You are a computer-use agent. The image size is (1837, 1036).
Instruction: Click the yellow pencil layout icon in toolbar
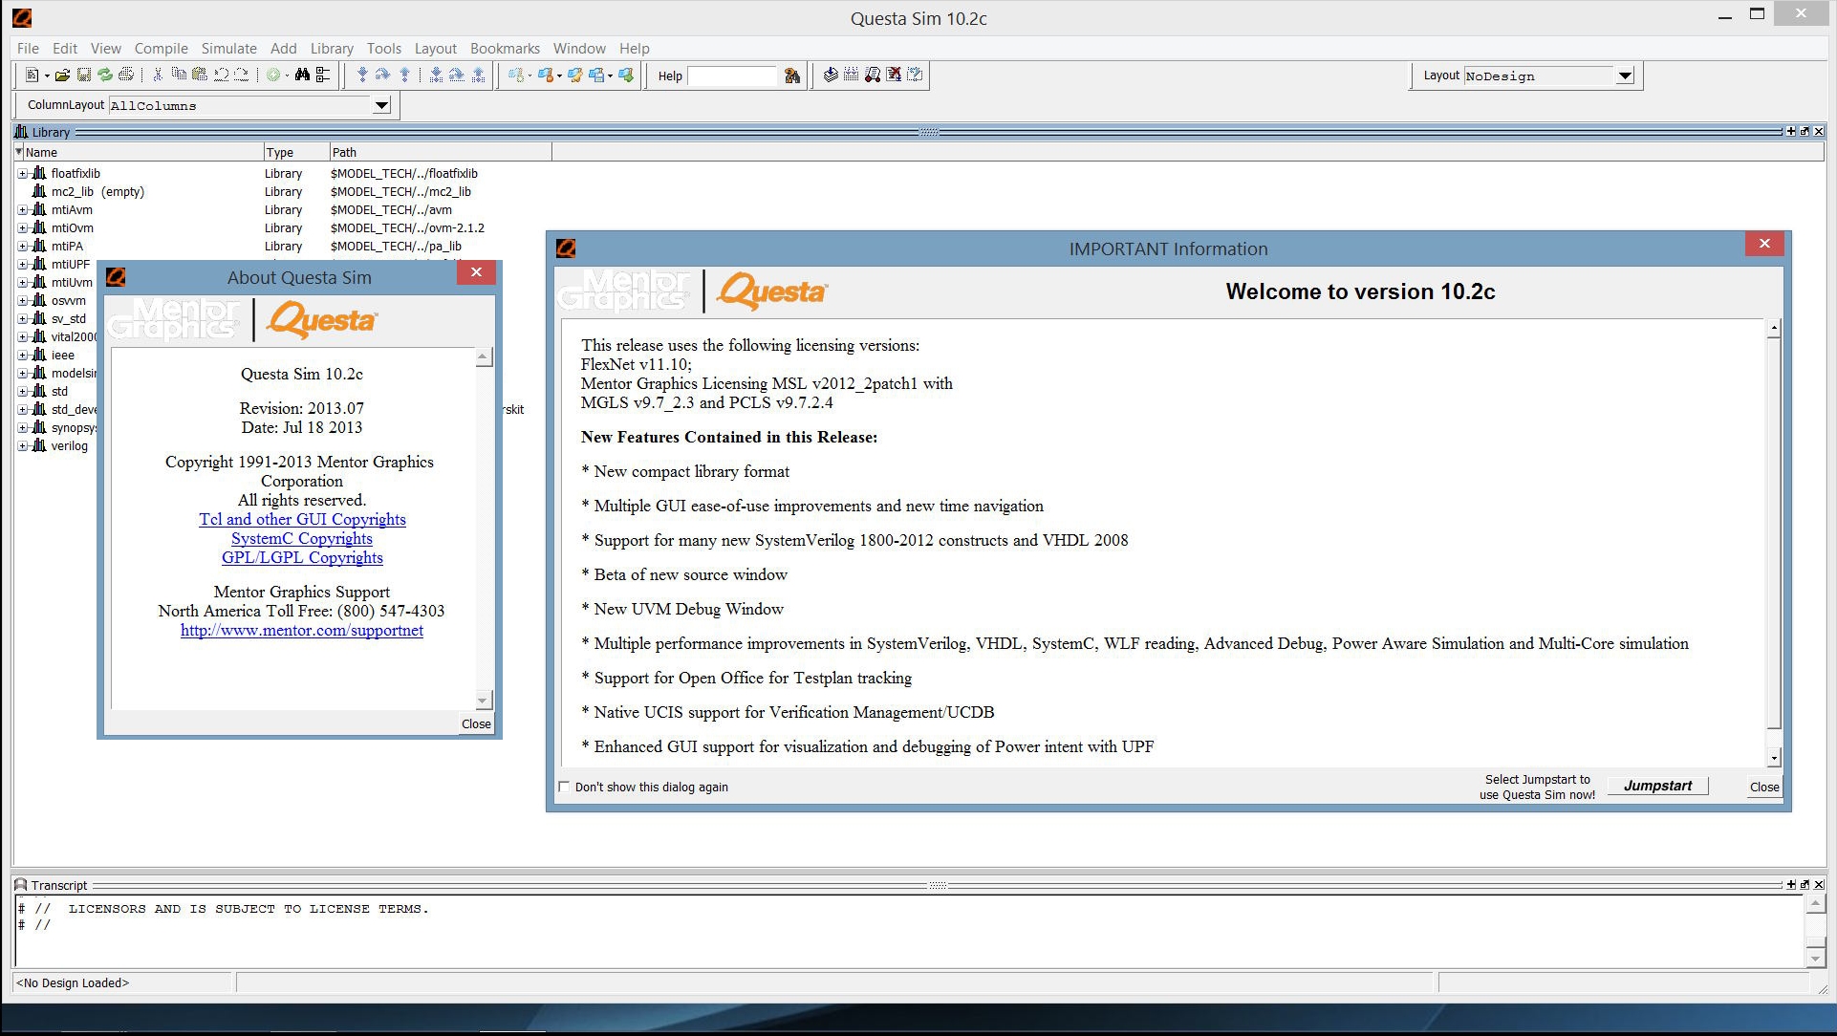pyautogui.click(x=574, y=76)
